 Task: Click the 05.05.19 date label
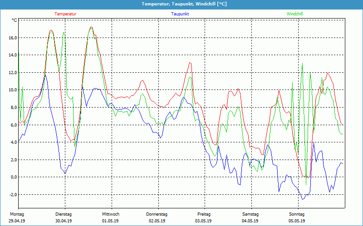click(x=297, y=221)
